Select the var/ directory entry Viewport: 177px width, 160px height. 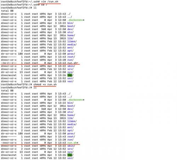click(70, 81)
